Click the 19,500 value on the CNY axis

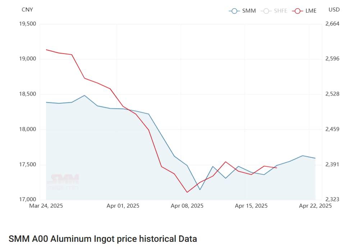(x=27, y=24)
